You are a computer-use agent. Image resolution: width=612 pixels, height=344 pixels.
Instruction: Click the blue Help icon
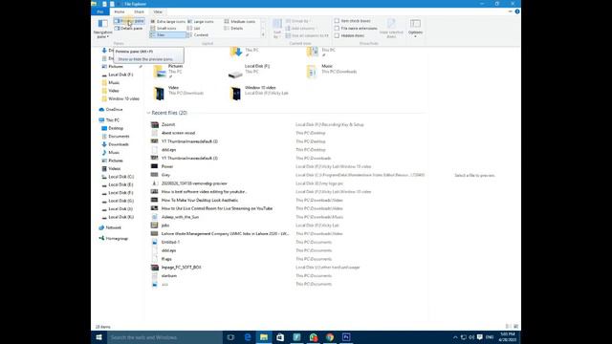[x=517, y=11]
